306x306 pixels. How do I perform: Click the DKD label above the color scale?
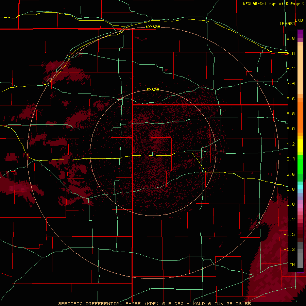pyautogui.click(x=299, y=20)
